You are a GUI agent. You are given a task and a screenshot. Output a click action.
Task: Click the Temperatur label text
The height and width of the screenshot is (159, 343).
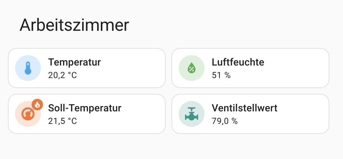pyautogui.click(x=74, y=62)
